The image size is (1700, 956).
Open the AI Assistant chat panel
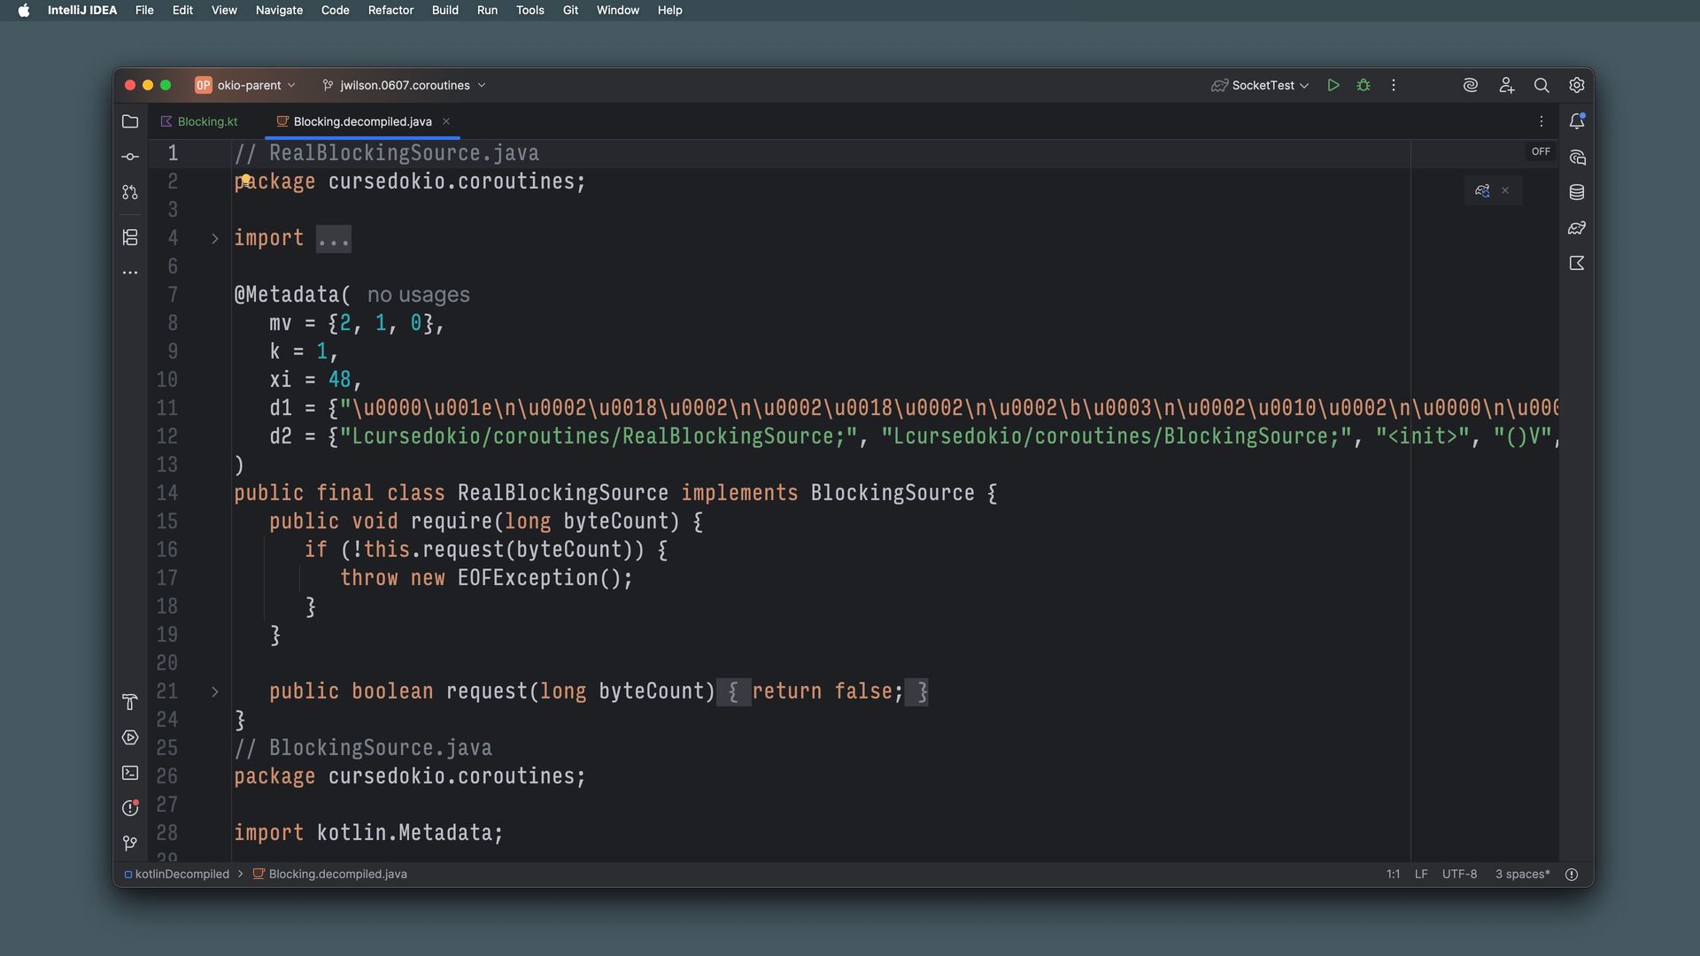click(1577, 158)
